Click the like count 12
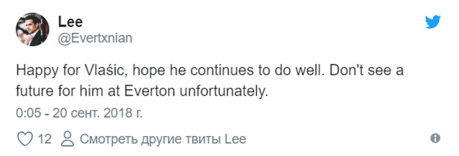 pos(44,139)
